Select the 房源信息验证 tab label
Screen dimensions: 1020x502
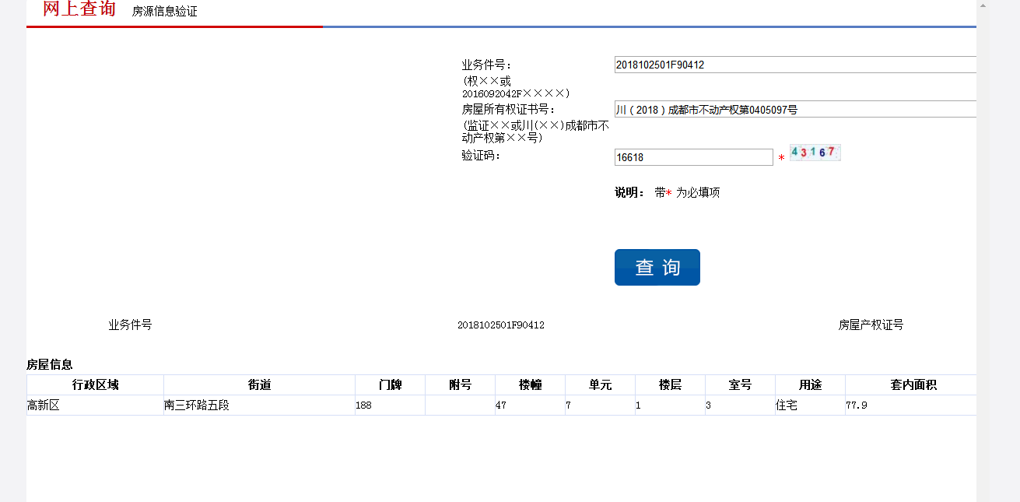(x=164, y=12)
